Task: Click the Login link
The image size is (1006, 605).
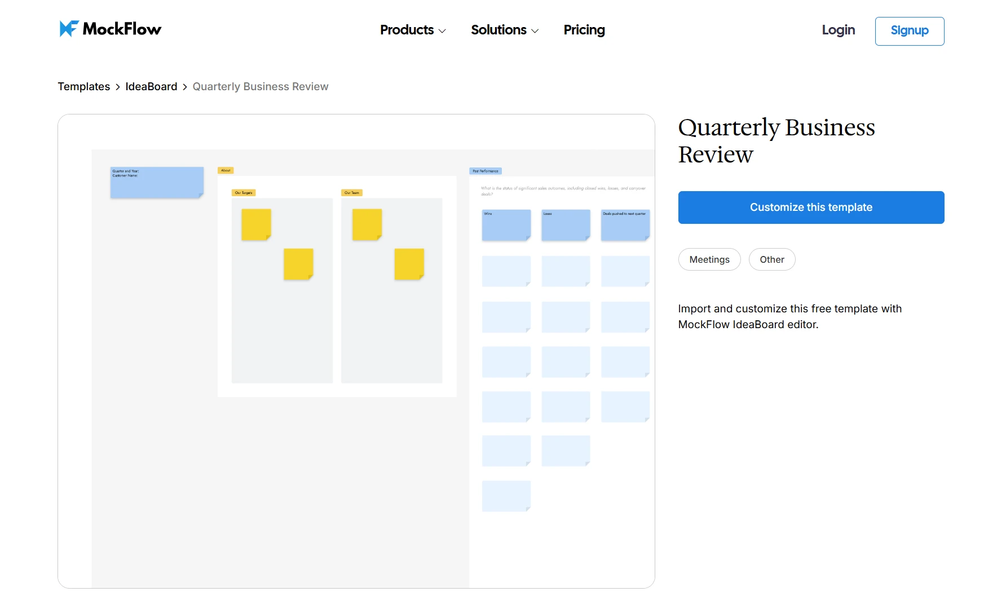Action: pos(838,30)
